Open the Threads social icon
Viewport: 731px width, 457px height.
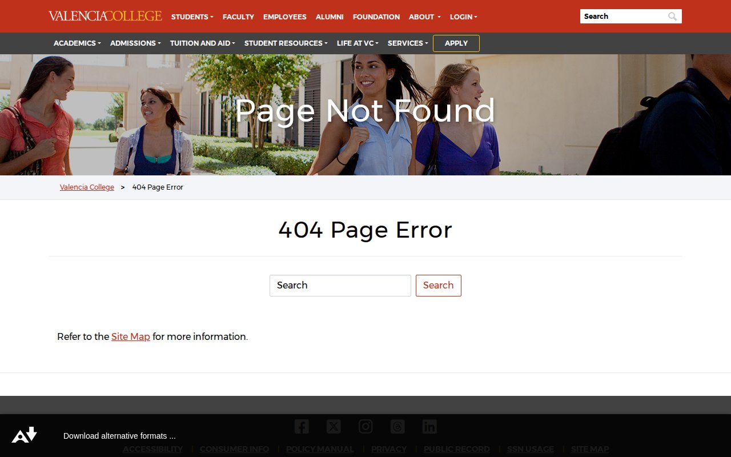397,426
